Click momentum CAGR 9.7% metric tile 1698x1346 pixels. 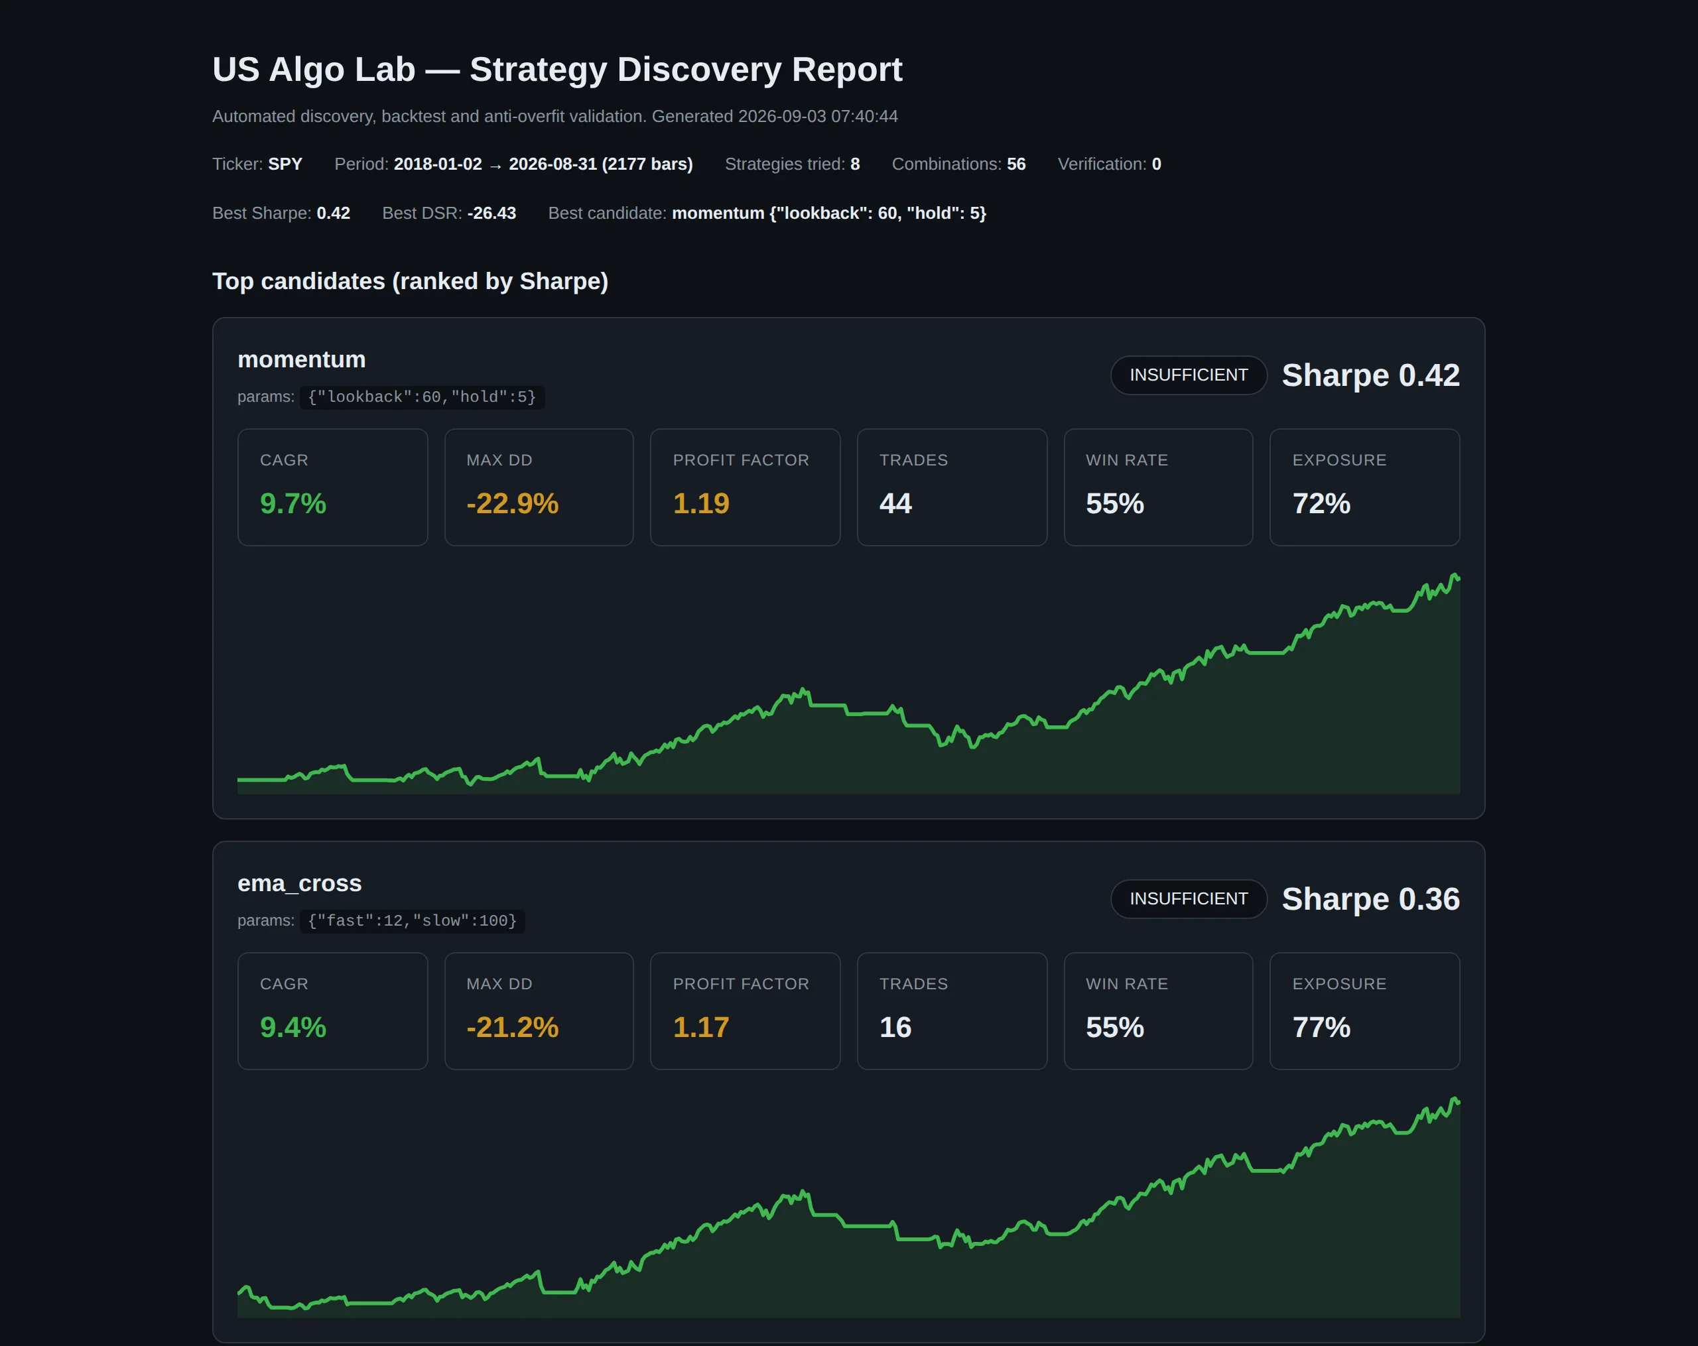coord(332,487)
